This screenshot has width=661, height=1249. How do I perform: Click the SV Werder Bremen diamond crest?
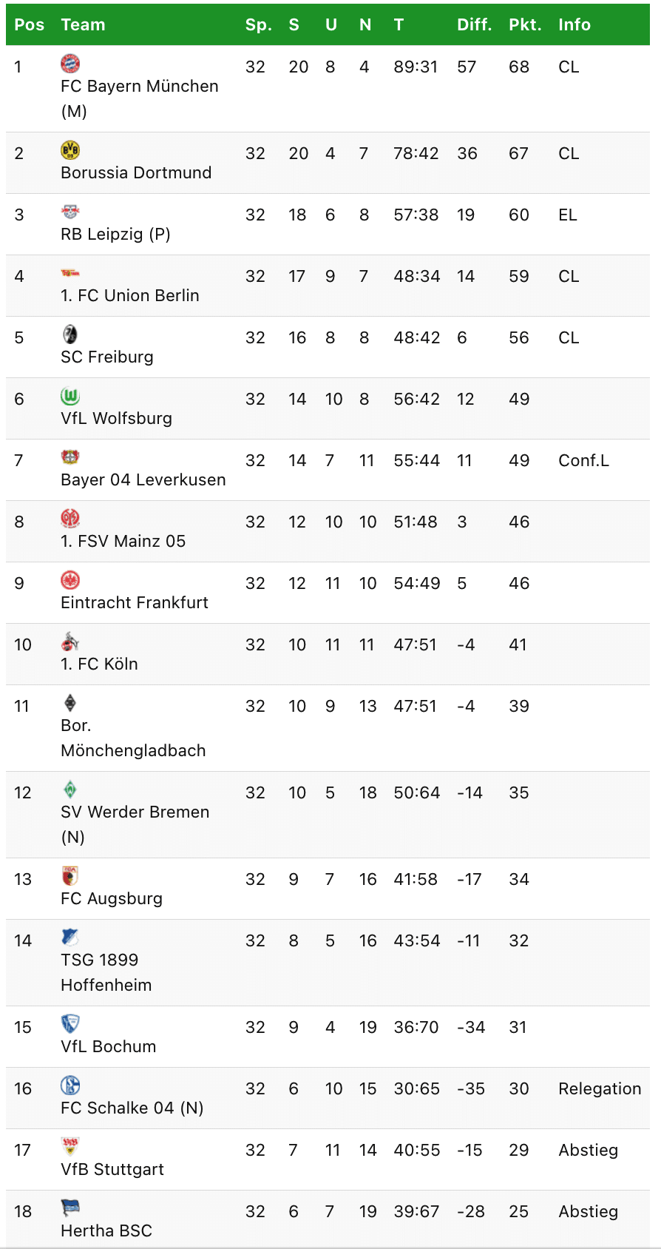point(70,790)
